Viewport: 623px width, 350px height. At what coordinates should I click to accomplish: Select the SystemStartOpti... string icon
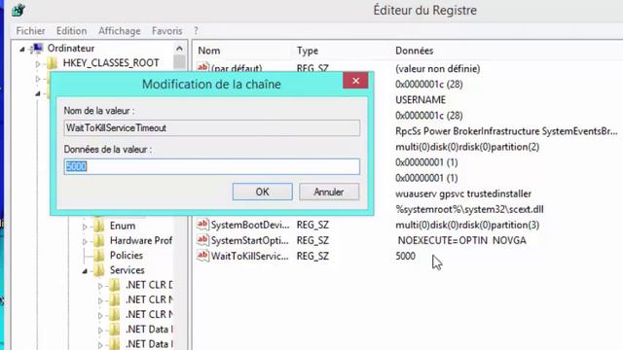tap(202, 240)
